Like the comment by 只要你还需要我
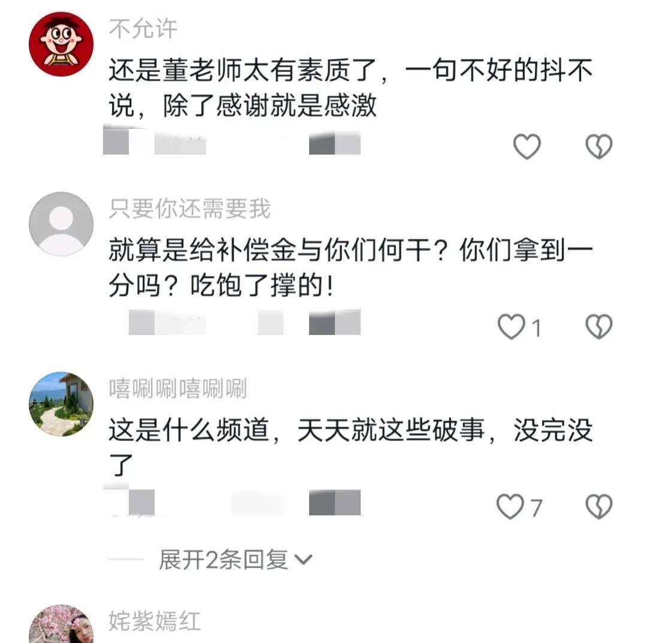The height and width of the screenshot is (643, 647). tap(511, 327)
